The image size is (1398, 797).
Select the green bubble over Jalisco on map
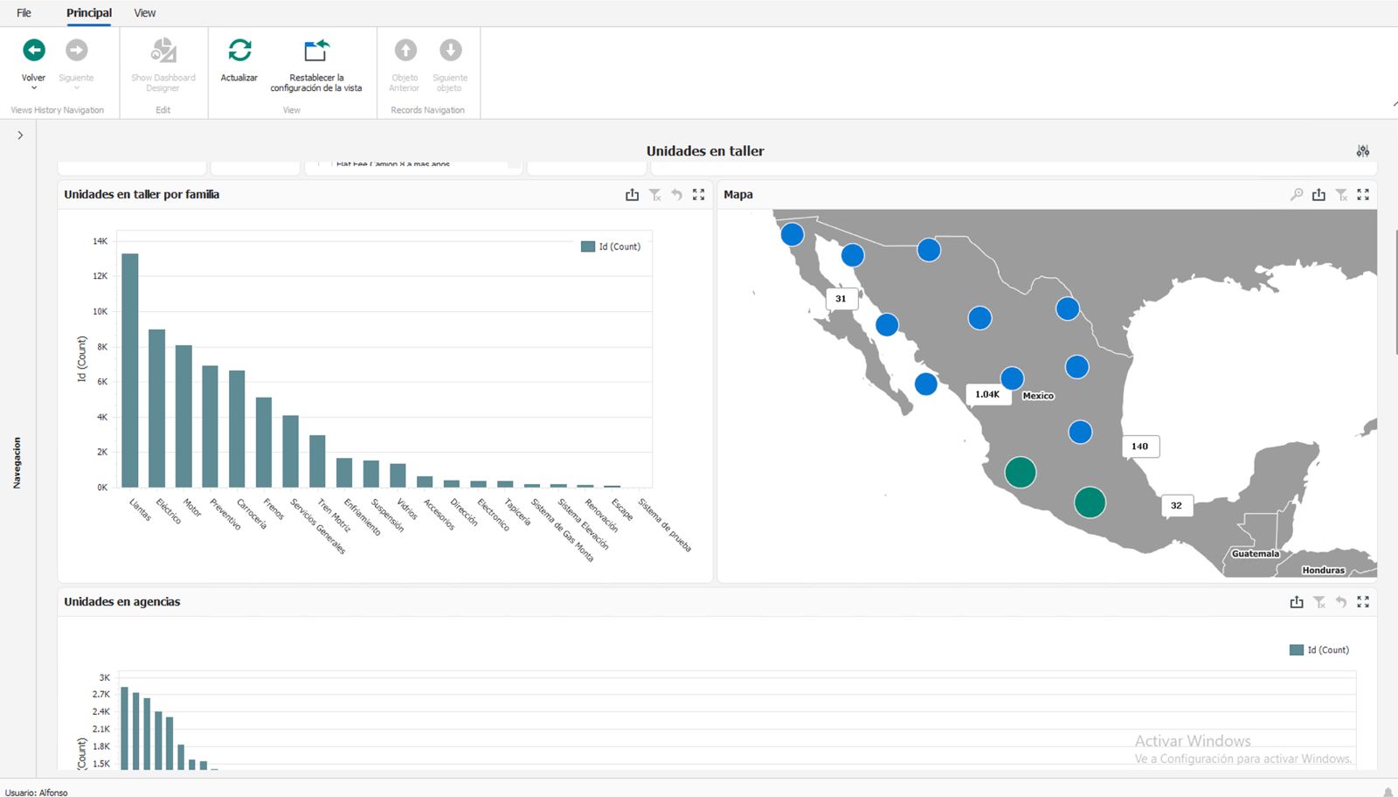1021,472
